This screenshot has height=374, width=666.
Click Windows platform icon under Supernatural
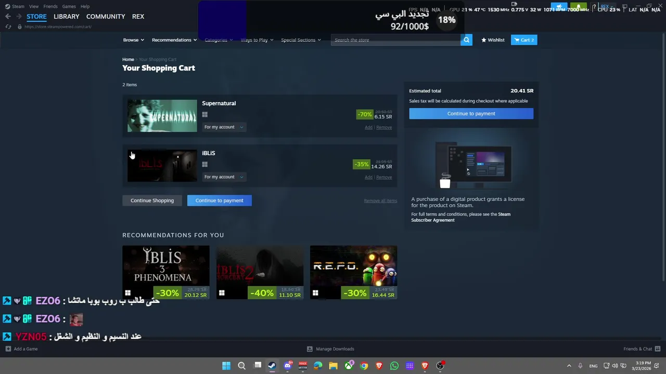click(205, 115)
